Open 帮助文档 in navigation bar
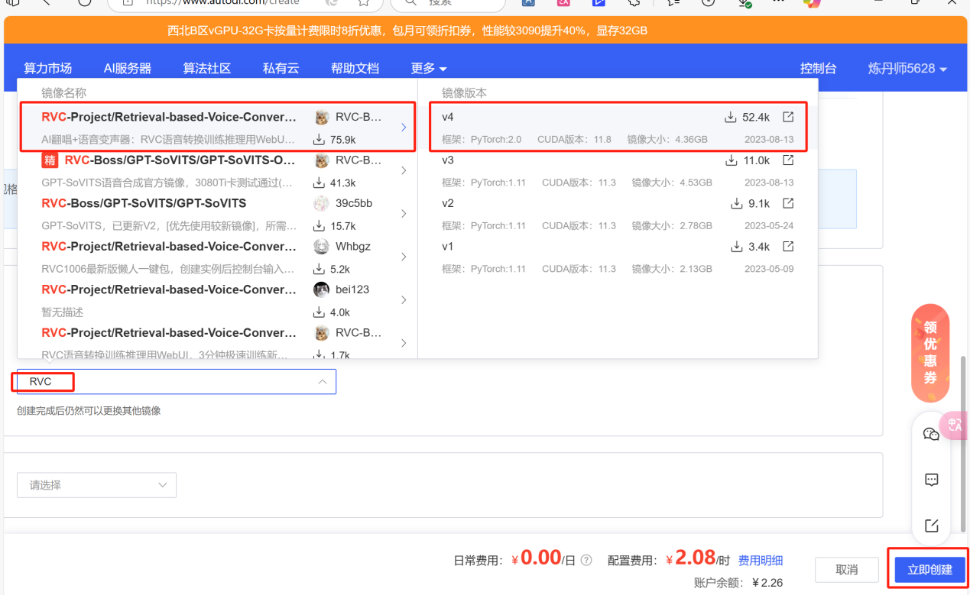Image resolution: width=970 pixels, height=595 pixels. 355,68
